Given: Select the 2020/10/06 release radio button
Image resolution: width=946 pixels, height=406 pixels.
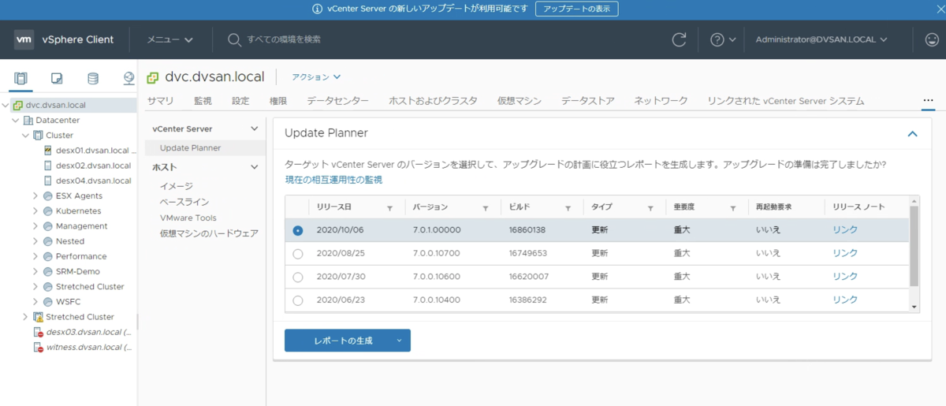Looking at the screenshot, I should coord(297,230).
